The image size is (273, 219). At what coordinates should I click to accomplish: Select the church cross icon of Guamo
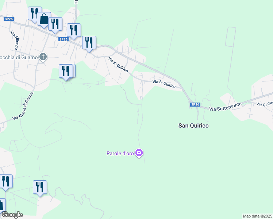coord(43,57)
